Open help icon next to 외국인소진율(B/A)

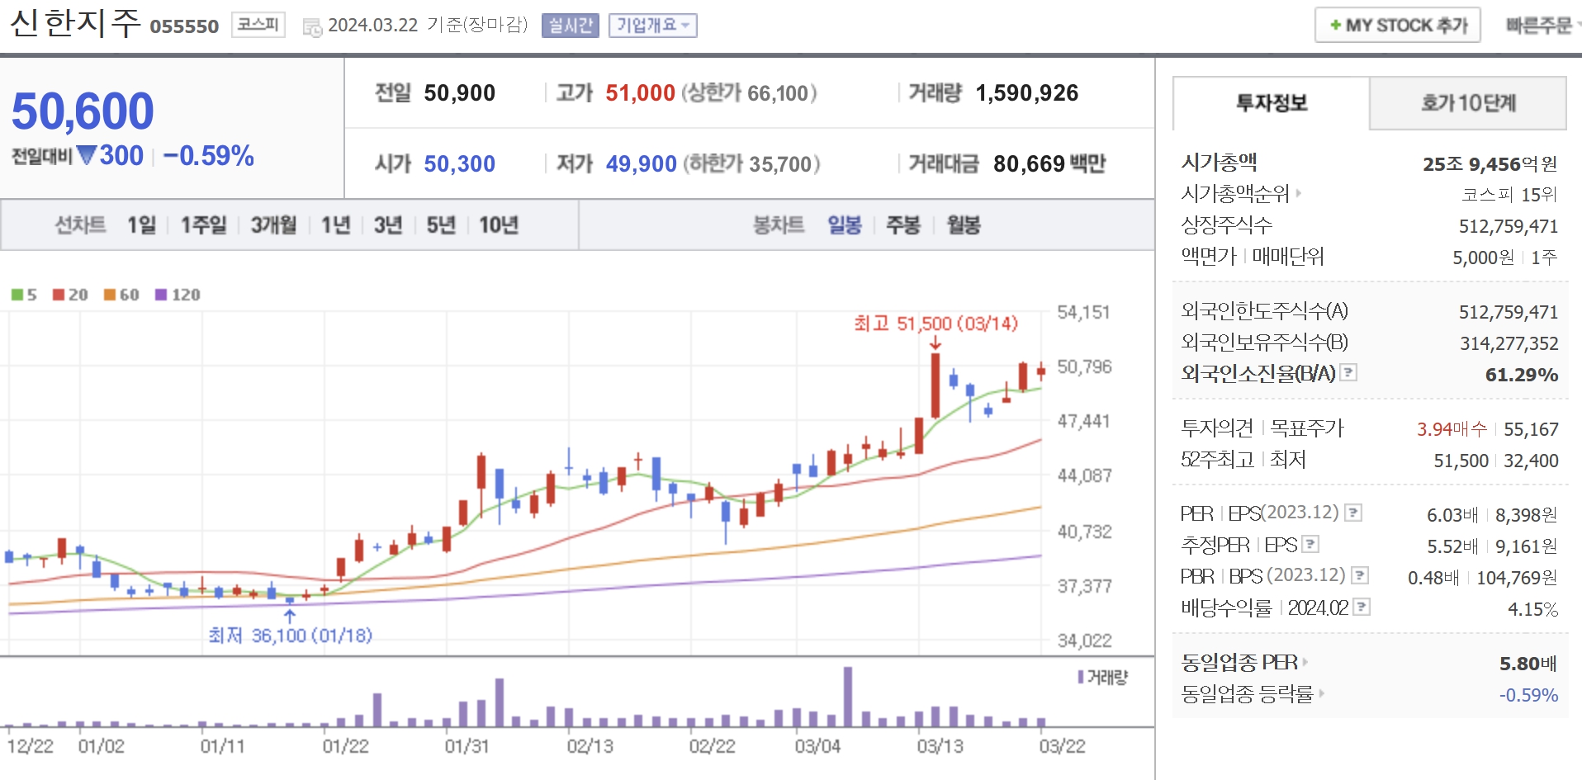click(x=1348, y=372)
